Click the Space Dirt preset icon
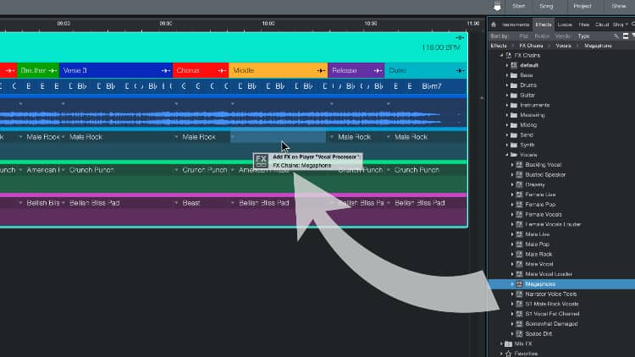This screenshot has height=357, width=635. [x=519, y=334]
